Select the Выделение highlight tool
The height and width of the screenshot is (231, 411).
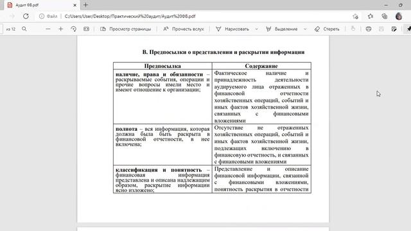[x=281, y=29]
